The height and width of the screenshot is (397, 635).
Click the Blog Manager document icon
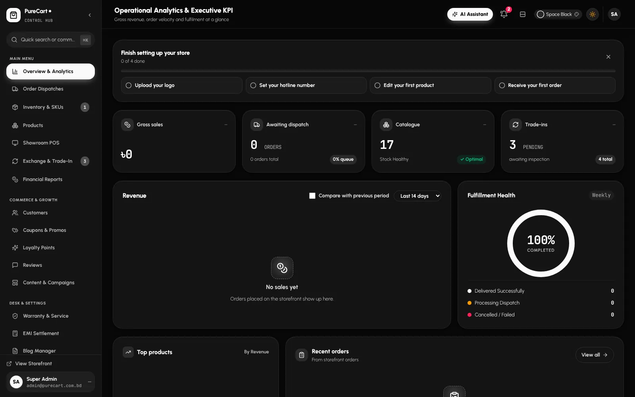[15, 351]
